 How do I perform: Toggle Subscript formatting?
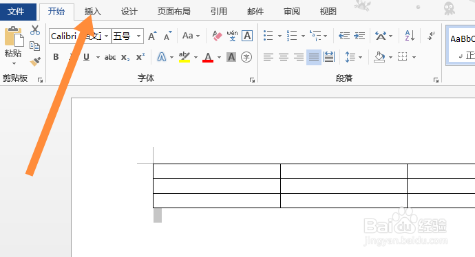click(x=125, y=57)
